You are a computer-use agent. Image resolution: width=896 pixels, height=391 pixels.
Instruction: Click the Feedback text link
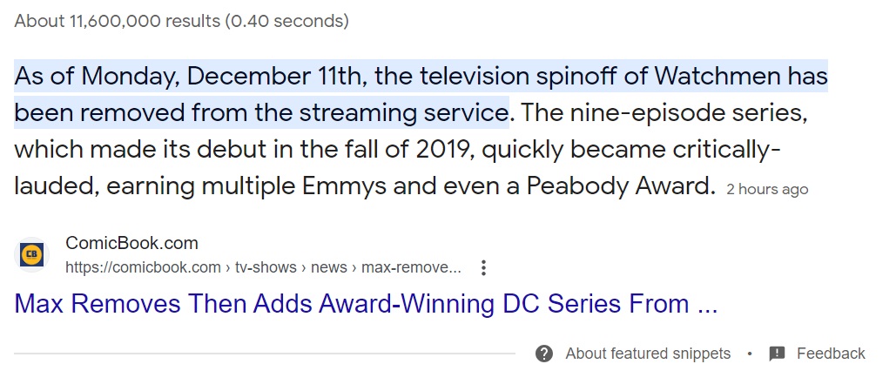pyautogui.click(x=831, y=354)
